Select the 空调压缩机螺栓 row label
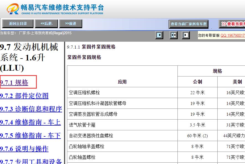This screenshot has width=245, height=164. tap(84, 92)
